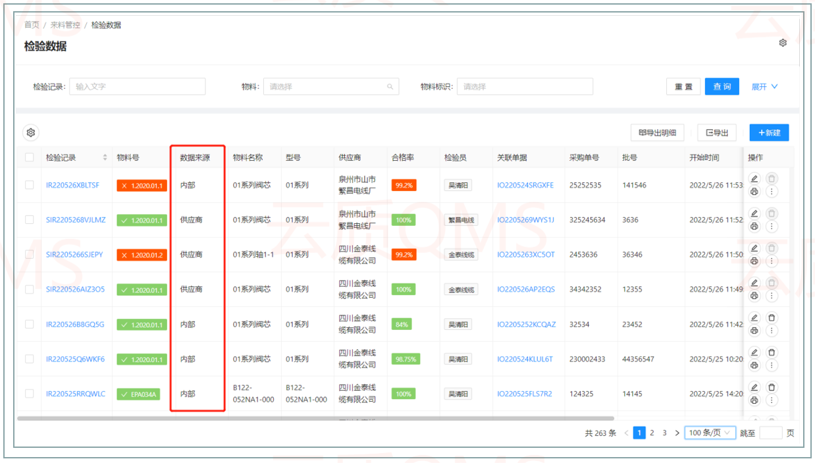Print record SIR2205268VJLMZ

pyautogui.click(x=754, y=227)
